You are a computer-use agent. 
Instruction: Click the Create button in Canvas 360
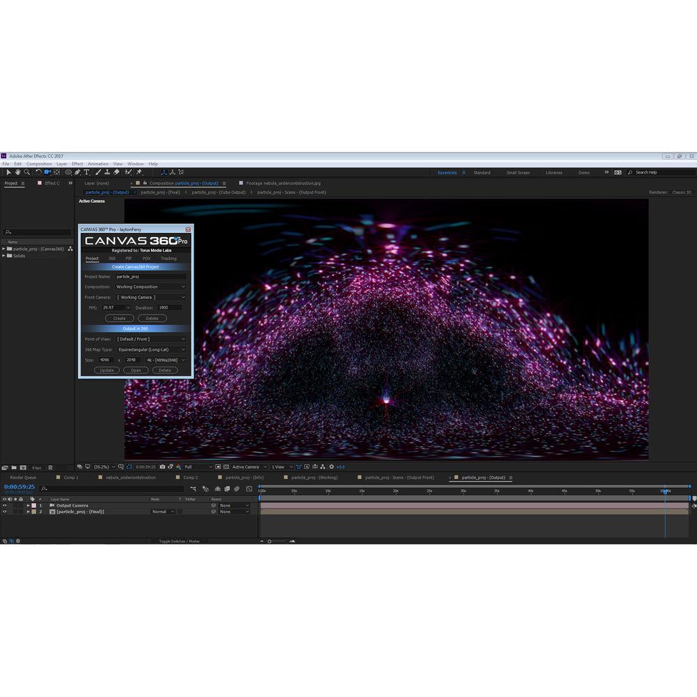pos(120,319)
